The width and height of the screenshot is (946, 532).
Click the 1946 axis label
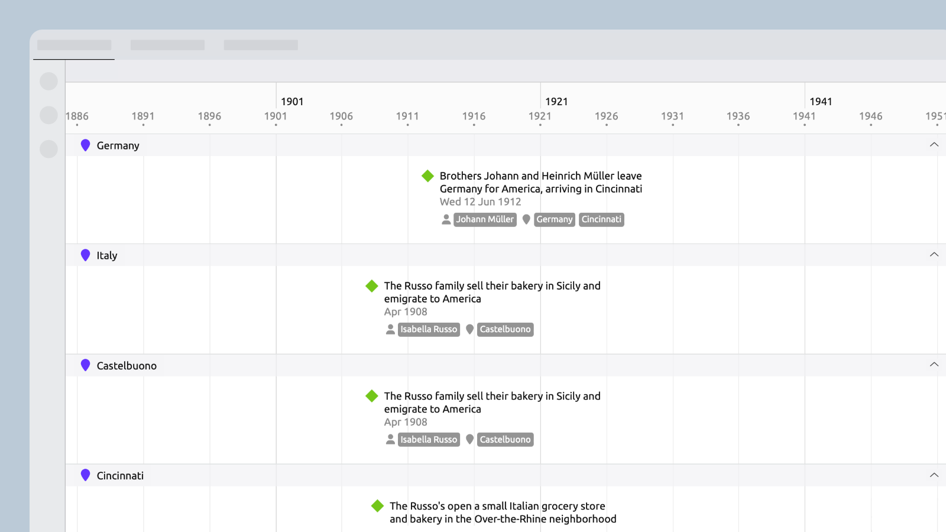[870, 116]
